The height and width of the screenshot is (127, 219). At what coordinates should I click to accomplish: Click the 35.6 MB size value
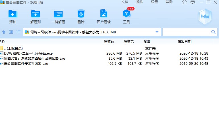[x=115, y=59]
